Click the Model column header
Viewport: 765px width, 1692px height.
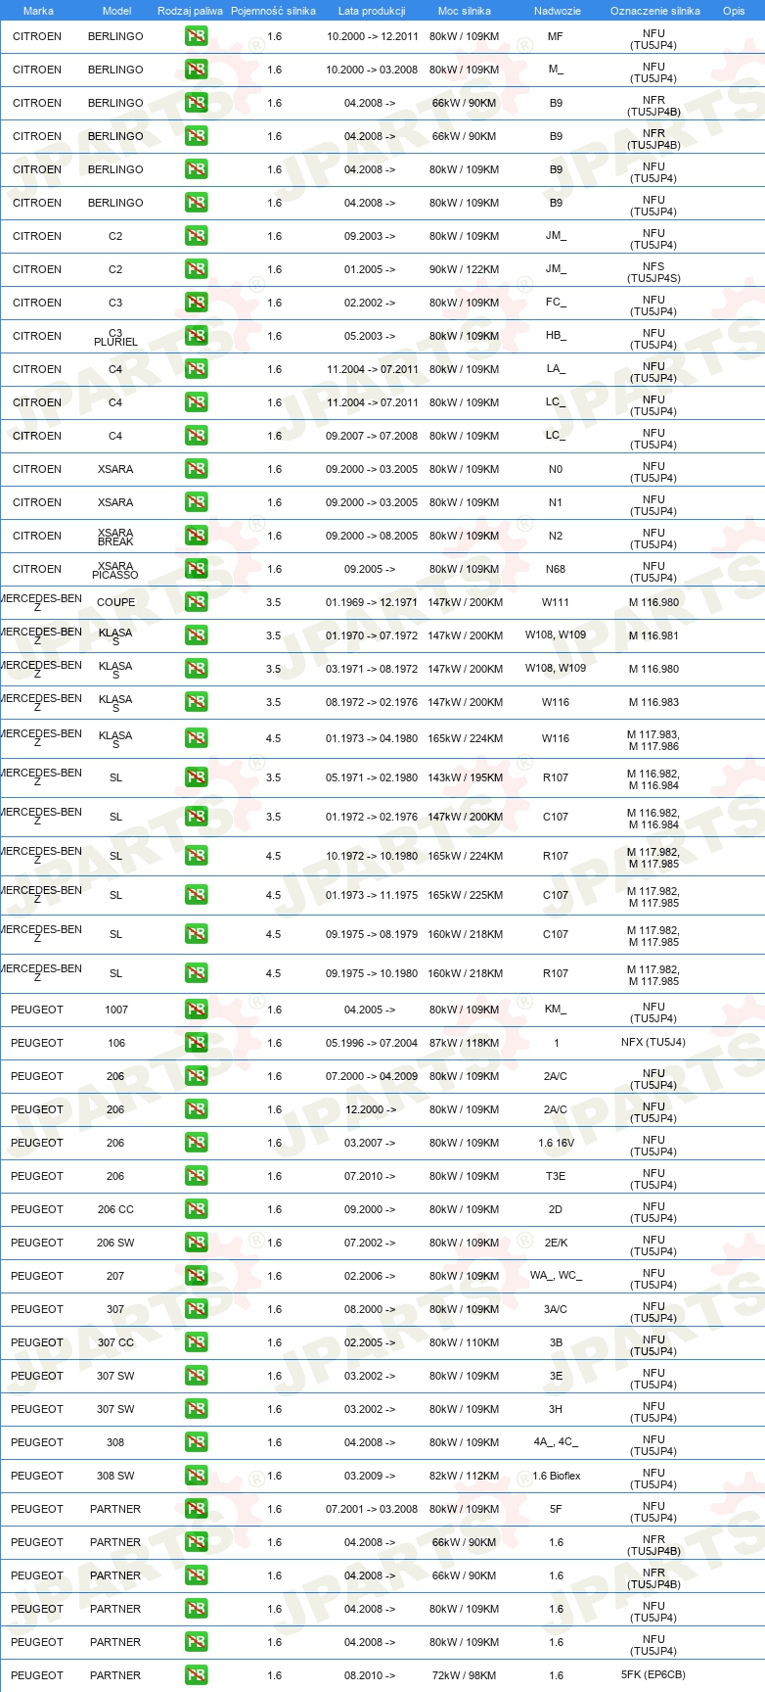(x=116, y=11)
